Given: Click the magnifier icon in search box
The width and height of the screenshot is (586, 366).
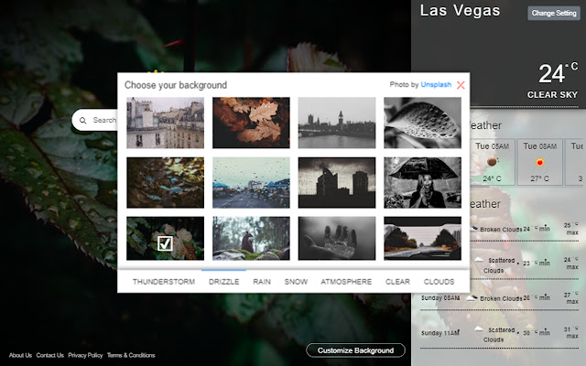Looking at the screenshot, I should 82,120.
